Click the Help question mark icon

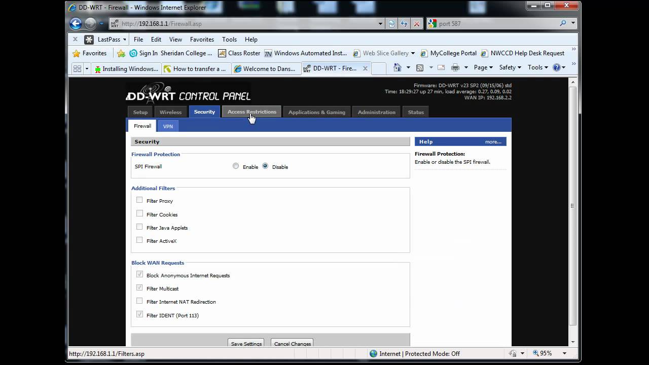556,67
